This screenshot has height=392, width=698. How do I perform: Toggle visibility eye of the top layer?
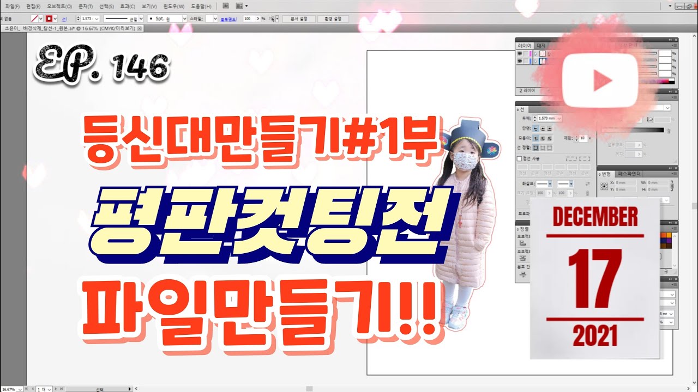(520, 53)
